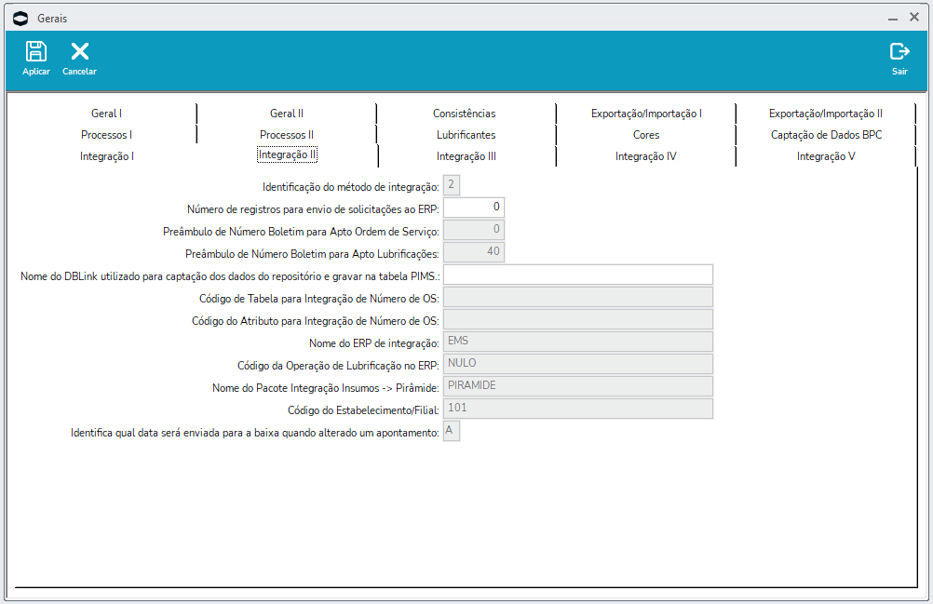Click Estabelecimento/Filial field showing 101
Screen dimensions: 933x604
tap(577, 409)
